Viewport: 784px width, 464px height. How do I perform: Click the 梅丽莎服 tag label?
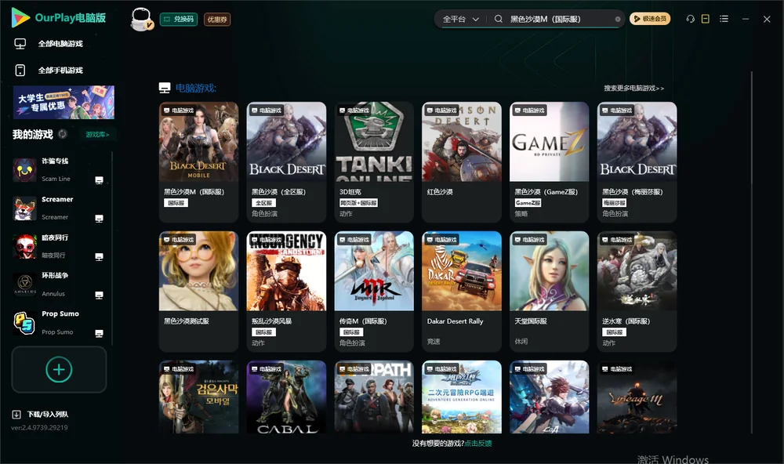click(614, 203)
